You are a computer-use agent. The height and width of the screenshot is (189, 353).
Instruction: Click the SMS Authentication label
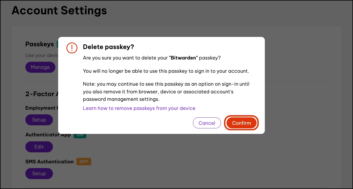[49, 162]
